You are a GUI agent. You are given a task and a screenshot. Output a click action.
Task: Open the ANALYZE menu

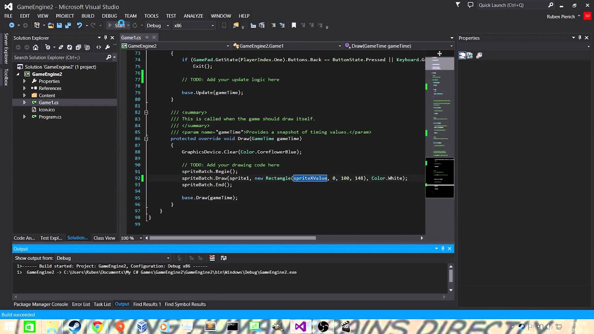tap(193, 16)
